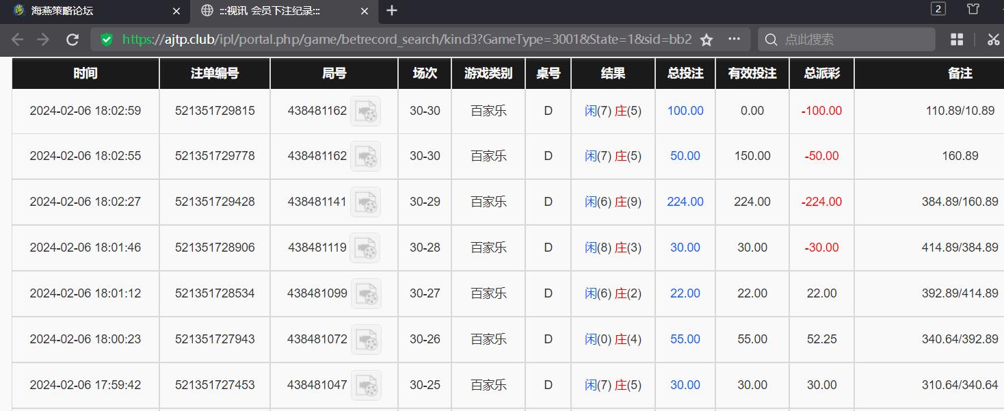Click the 局号 column header
Image resolution: width=1004 pixels, height=411 pixels.
334,73
